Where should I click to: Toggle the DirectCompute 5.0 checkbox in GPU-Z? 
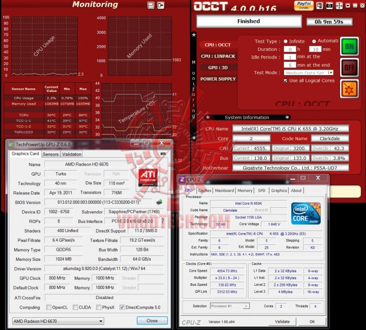pyautogui.click(x=122, y=307)
